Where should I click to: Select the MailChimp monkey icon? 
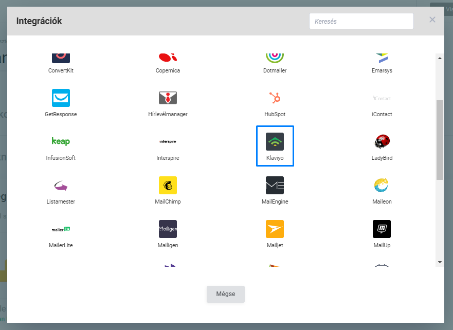pos(168,186)
